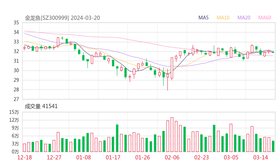Click the 01-26 date axis label
279x166 pixels.
click(x=143, y=157)
